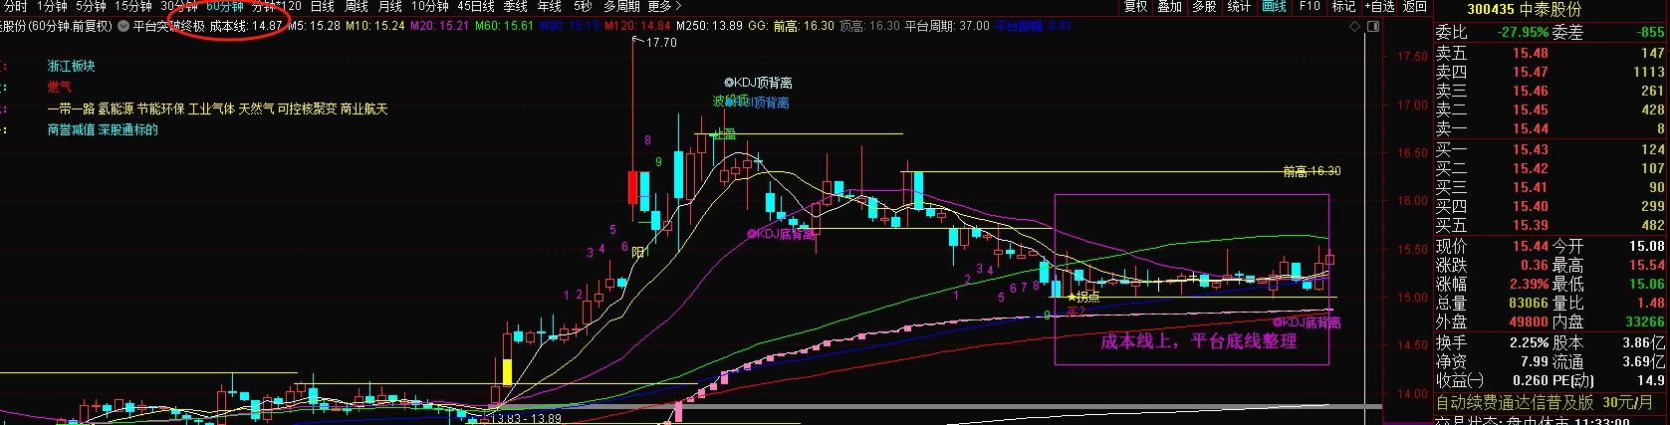Click the 16.00 price axis label
1670x425 pixels.
tap(1412, 200)
